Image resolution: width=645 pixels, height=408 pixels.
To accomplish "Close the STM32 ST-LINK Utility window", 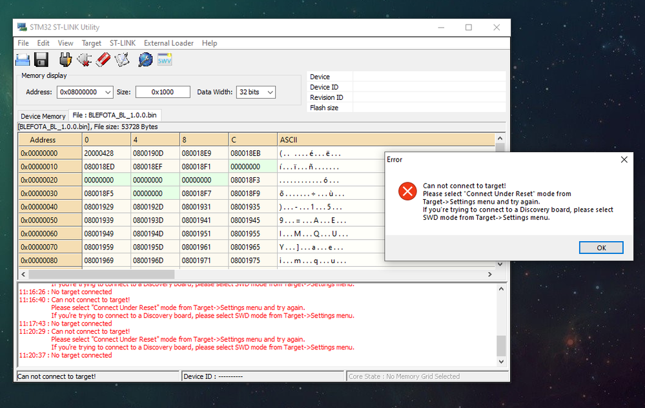I will 497,27.
